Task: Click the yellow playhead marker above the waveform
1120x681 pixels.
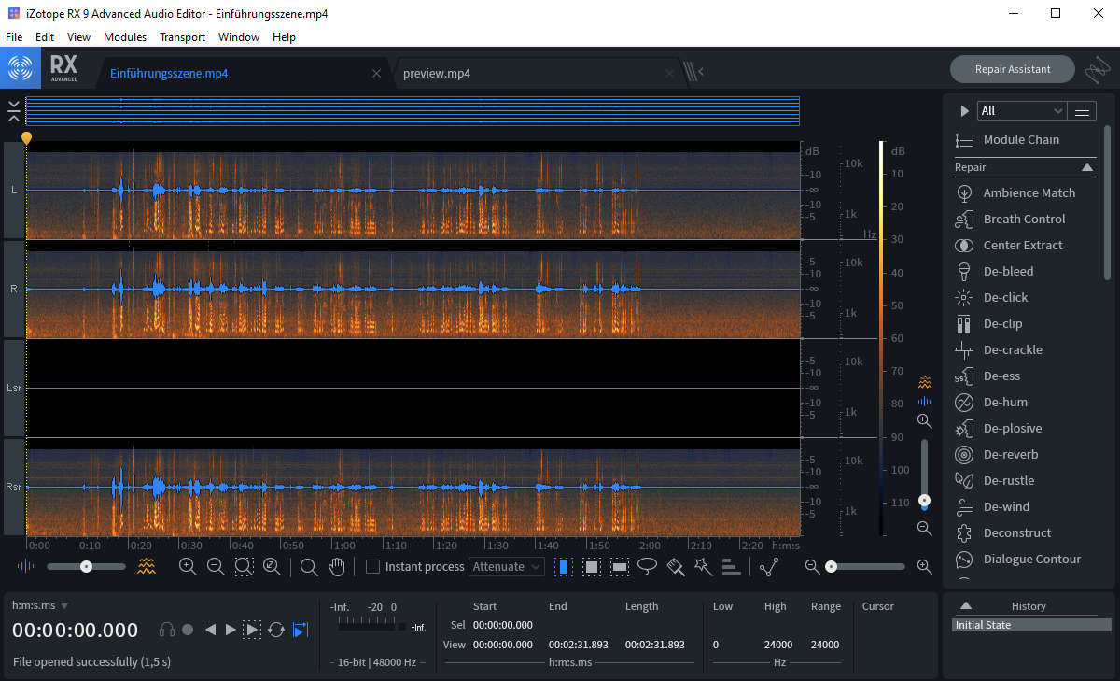Action: tap(26, 138)
